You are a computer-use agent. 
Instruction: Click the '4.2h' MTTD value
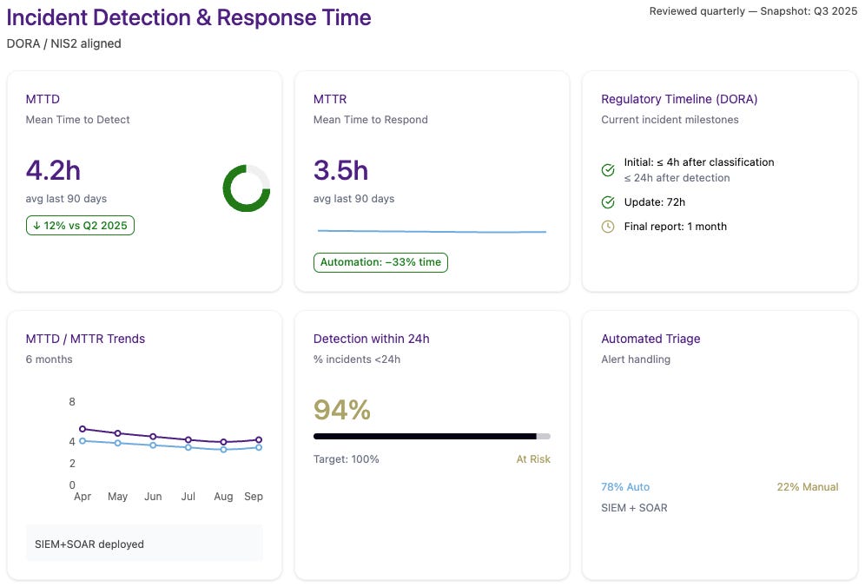point(53,170)
